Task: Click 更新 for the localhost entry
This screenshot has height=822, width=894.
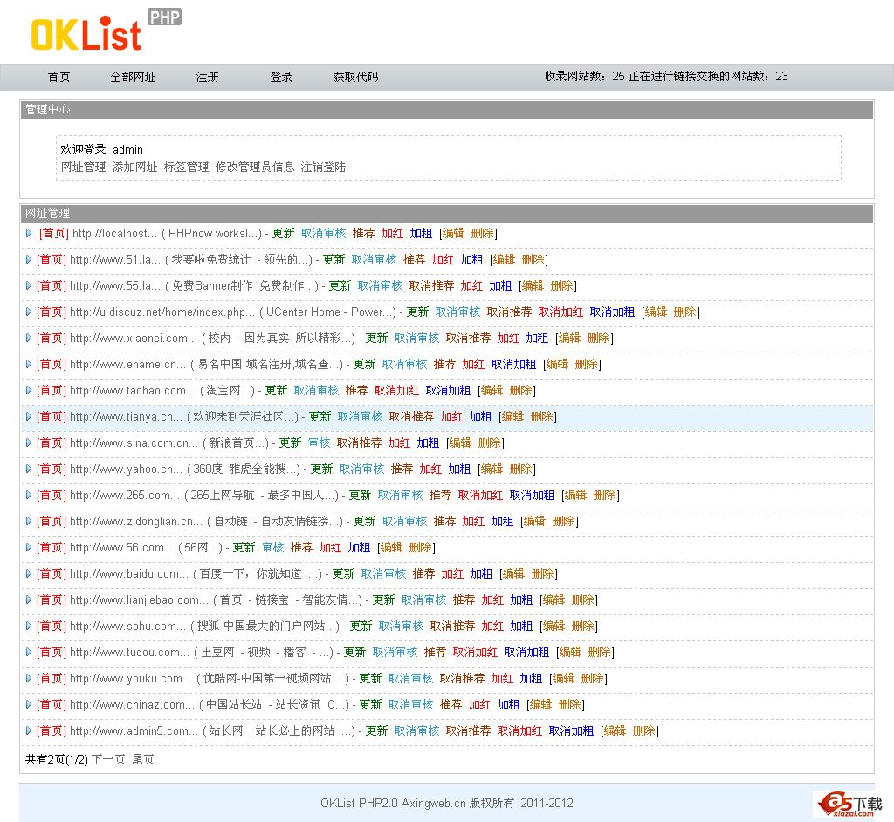Action: 283,233
